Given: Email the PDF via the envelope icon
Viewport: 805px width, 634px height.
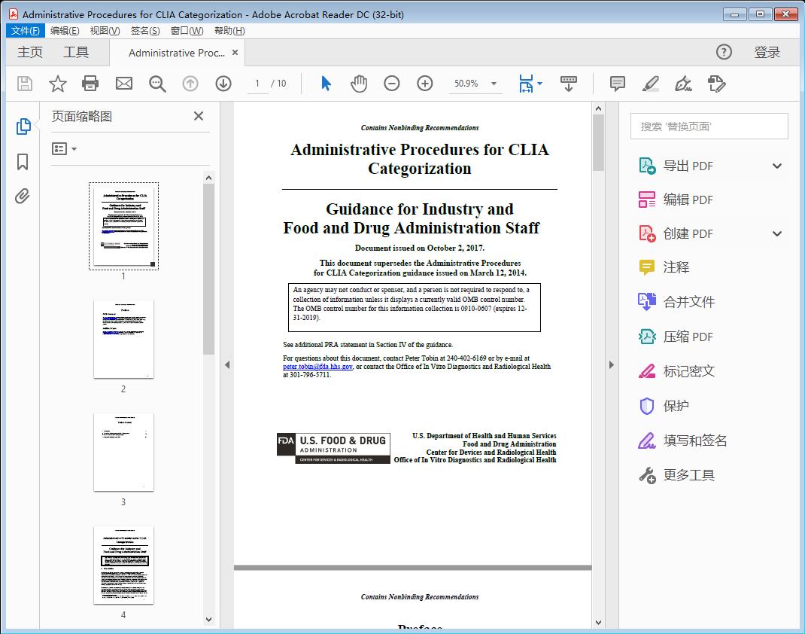Looking at the screenshot, I should pyautogui.click(x=123, y=84).
